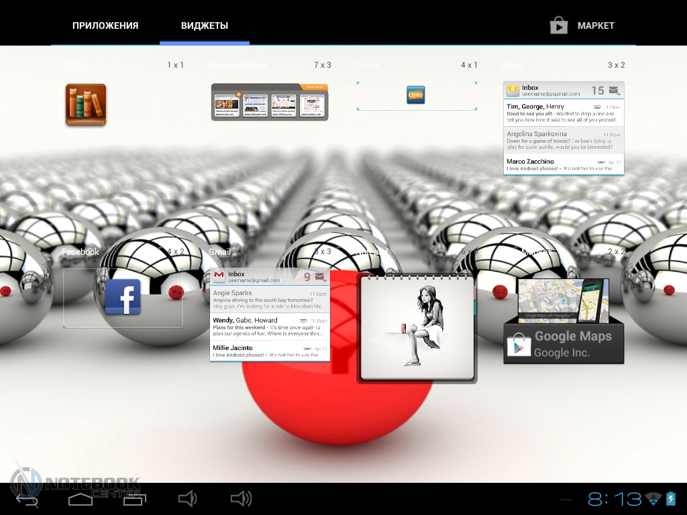Viewport: 687px width, 515px height.
Task: Select the BrowserWidget bookmarks thumbnail
Action: pyautogui.click(x=270, y=103)
